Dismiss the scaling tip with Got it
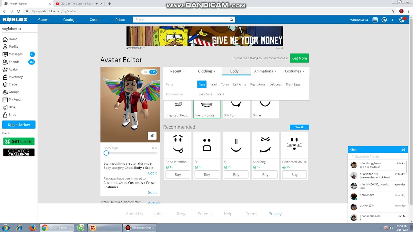 click(152, 173)
